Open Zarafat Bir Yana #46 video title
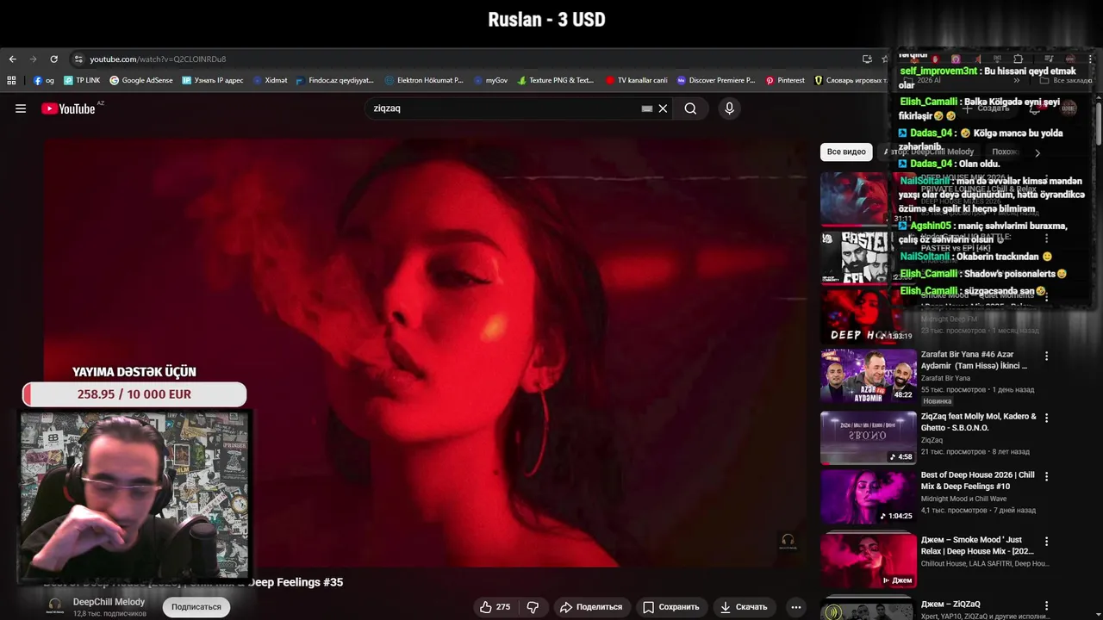Image resolution: width=1103 pixels, height=620 pixels. [x=974, y=360]
